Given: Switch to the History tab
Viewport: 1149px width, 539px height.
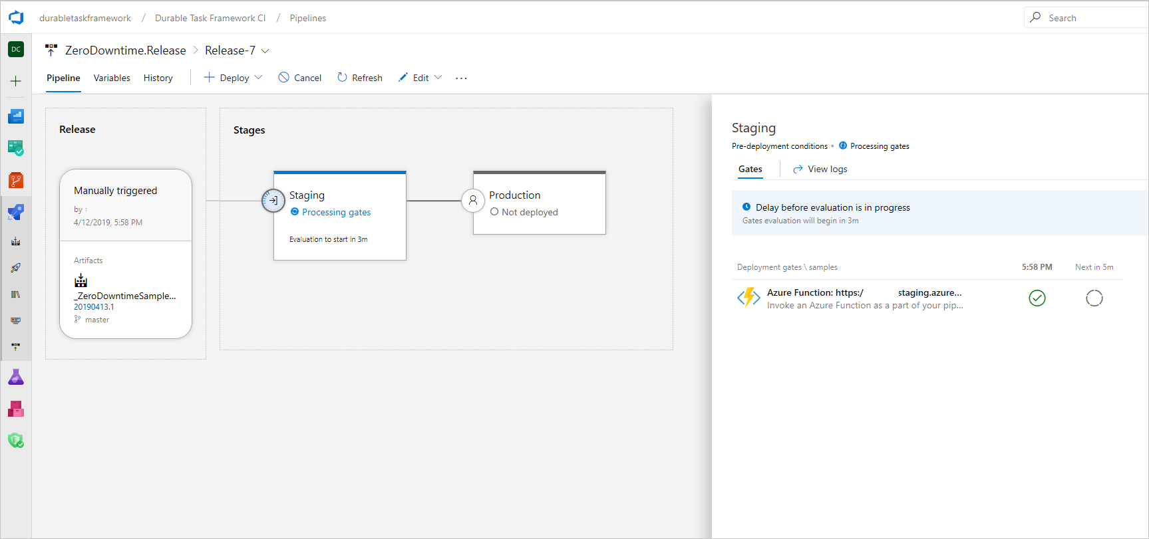Looking at the screenshot, I should pos(158,78).
